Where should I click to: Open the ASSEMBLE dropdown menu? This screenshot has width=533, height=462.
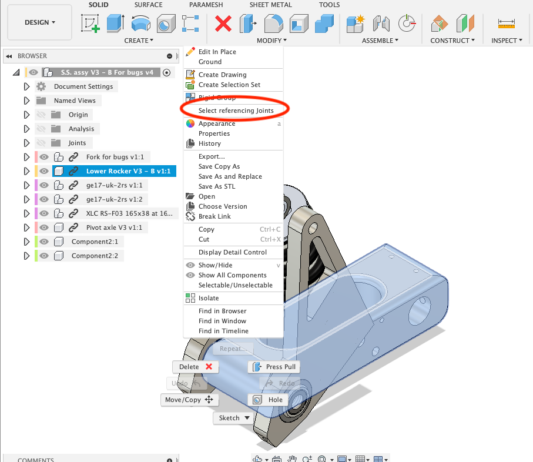[x=380, y=41]
